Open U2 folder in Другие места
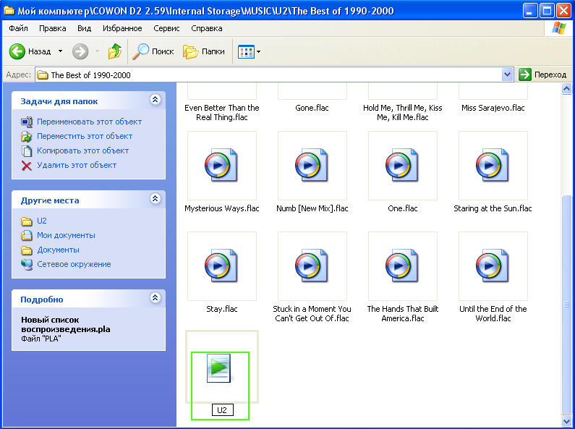Image resolution: width=575 pixels, height=429 pixels. pyautogui.click(x=41, y=221)
